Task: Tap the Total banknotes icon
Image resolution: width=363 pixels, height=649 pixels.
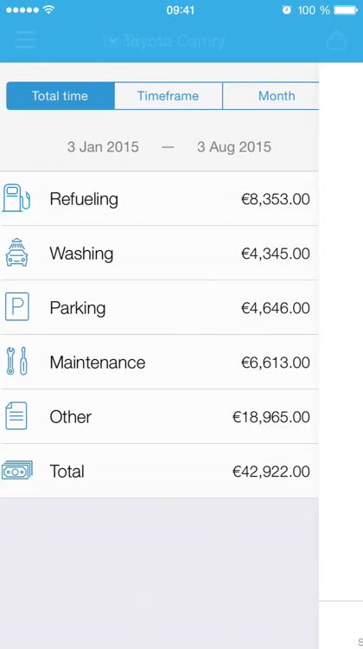Action: point(17,470)
